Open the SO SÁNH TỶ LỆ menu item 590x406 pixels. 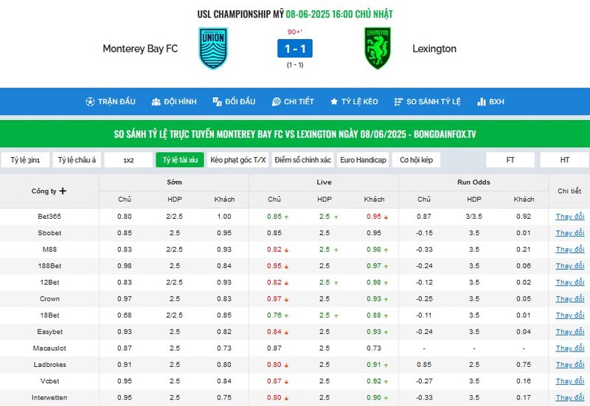tap(428, 102)
